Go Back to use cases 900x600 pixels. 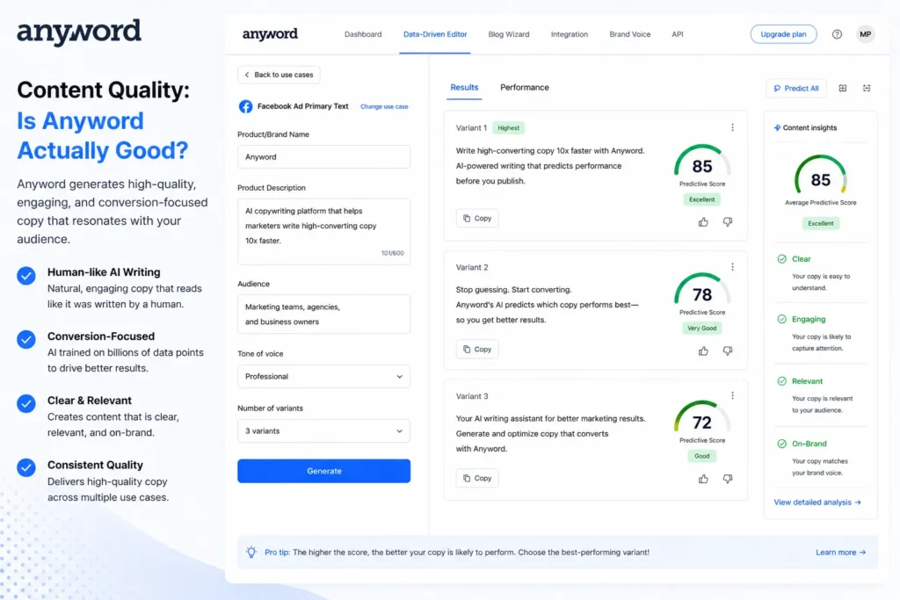279,75
